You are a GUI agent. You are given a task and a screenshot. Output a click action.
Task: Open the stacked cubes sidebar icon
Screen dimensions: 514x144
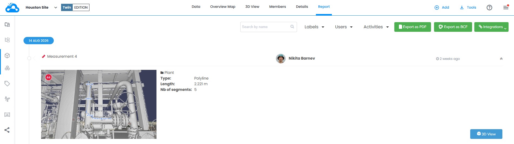tap(7, 68)
